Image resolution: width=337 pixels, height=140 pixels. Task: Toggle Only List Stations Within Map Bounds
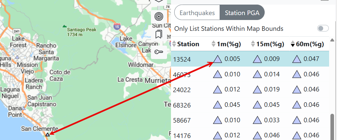tap(323, 29)
